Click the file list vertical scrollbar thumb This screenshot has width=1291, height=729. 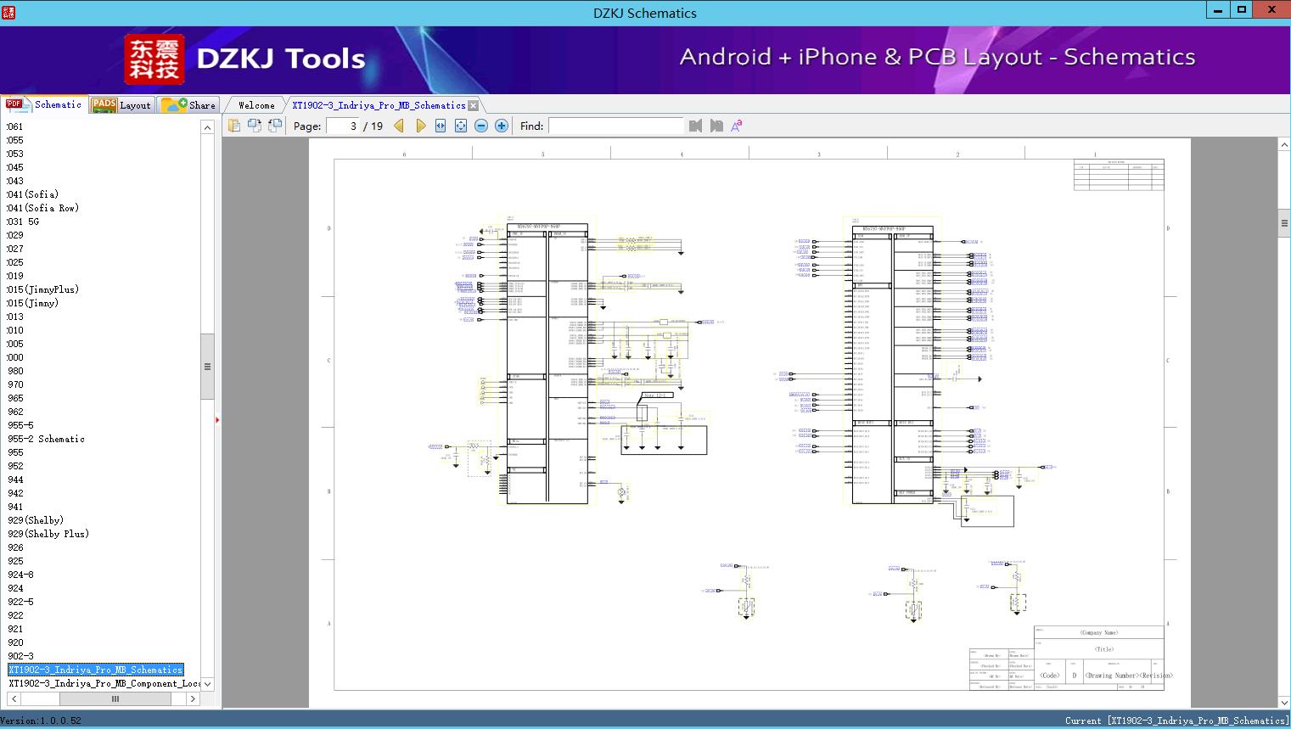(207, 367)
